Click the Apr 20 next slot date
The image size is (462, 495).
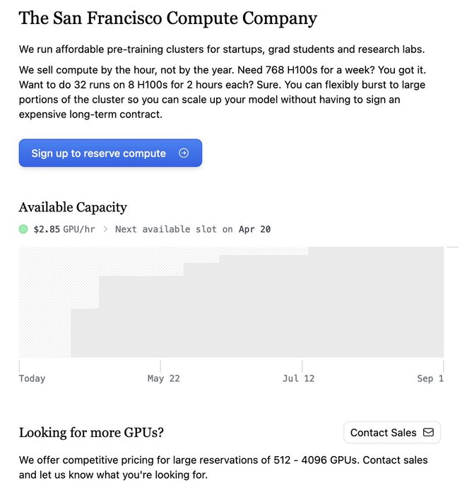coord(254,229)
